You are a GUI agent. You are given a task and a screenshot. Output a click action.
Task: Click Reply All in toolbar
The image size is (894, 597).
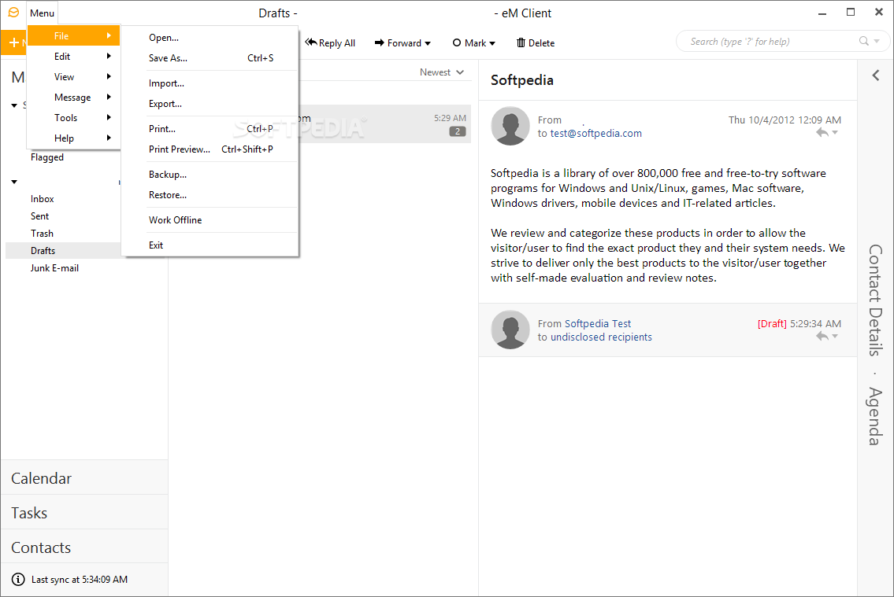(330, 42)
